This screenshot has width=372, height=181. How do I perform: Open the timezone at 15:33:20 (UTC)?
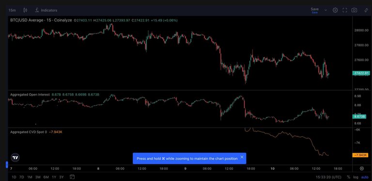(328, 177)
